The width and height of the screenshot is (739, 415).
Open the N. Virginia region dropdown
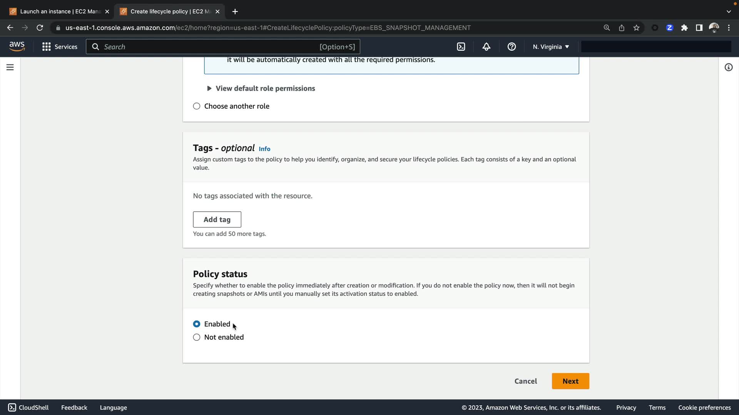[x=551, y=47]
